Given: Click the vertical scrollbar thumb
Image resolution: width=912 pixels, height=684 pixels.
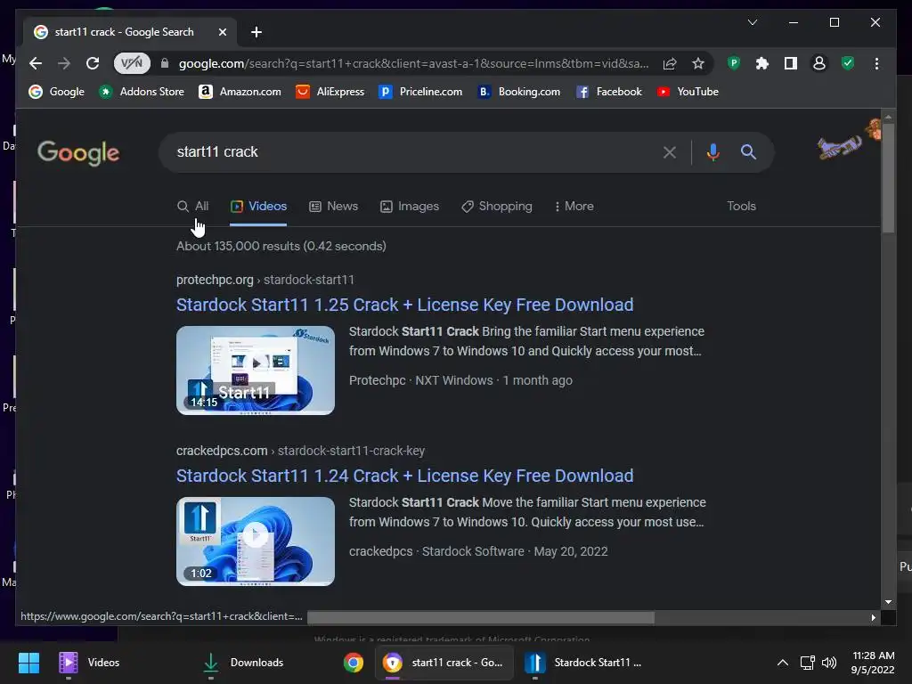Looking at the screenshot, I should coord(888,177).
